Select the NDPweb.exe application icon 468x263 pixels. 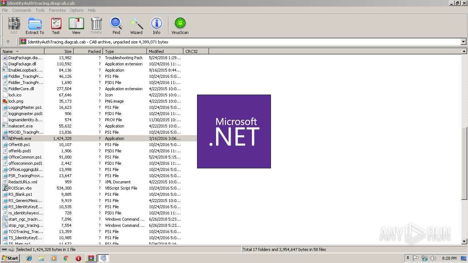click(5, 138)
